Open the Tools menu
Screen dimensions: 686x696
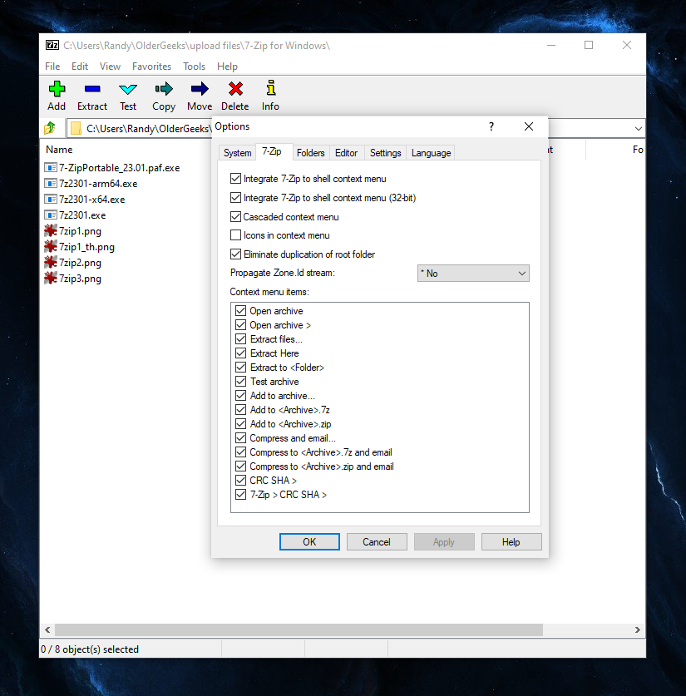point(195,67)
